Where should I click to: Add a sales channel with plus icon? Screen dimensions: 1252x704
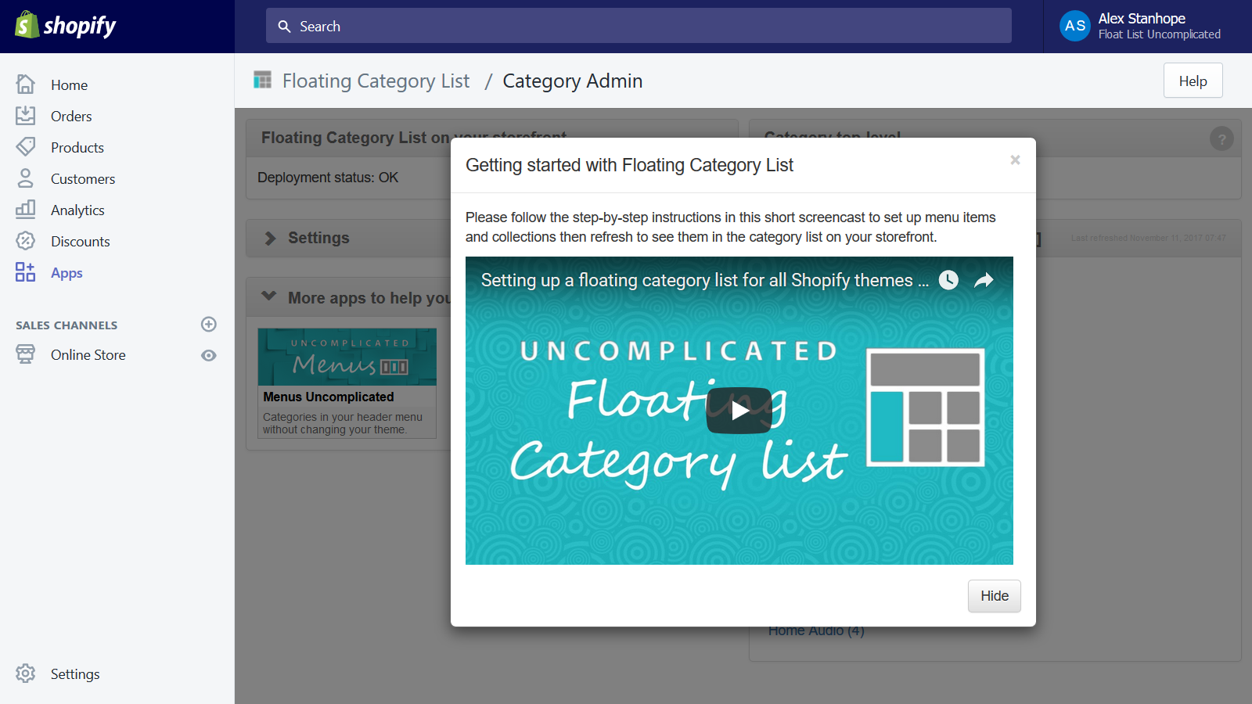coord(209,324)
